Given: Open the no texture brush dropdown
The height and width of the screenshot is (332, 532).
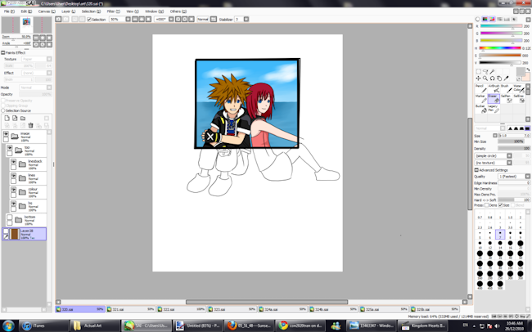Looking at the screenshot, I should pos(509,163).
